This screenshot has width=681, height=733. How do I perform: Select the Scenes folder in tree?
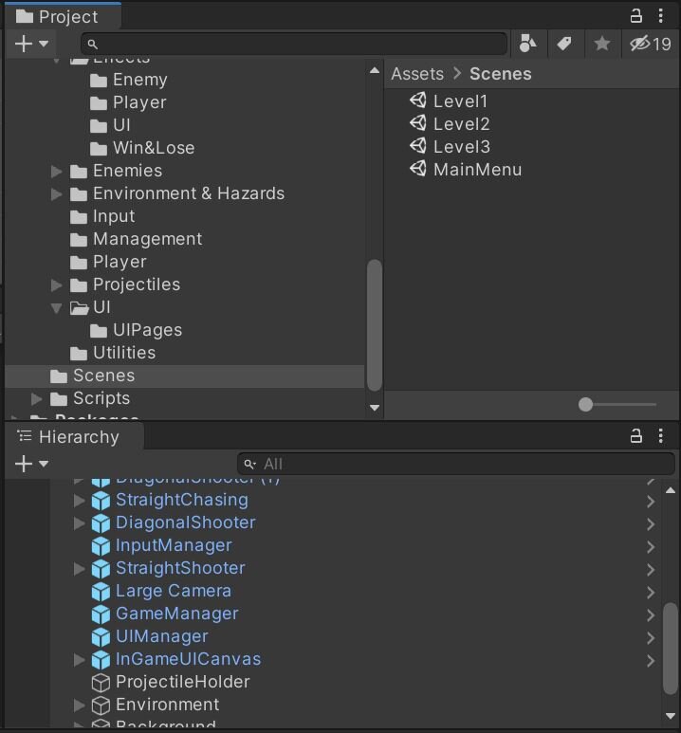coord(184,376)
